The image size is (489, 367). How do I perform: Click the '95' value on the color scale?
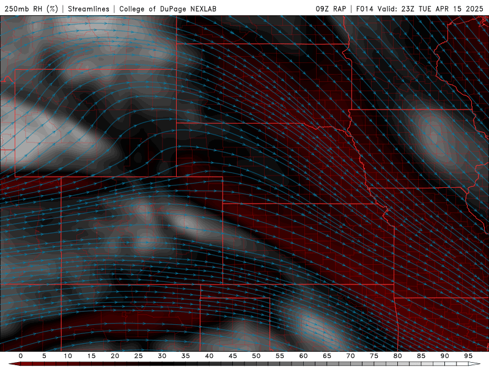(x=468, y=356)
